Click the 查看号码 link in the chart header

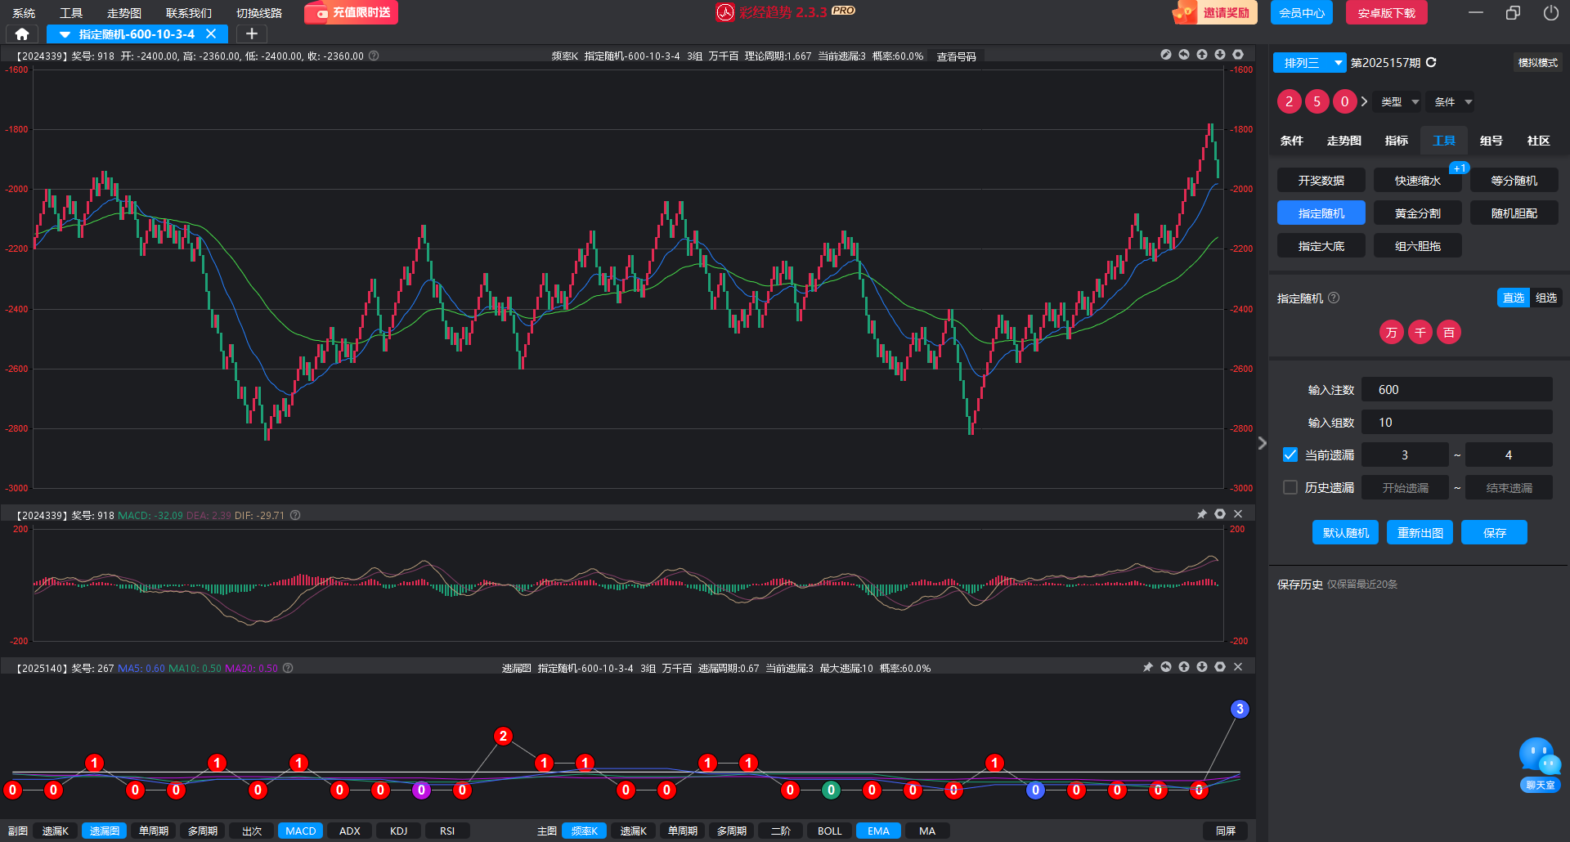957,56
